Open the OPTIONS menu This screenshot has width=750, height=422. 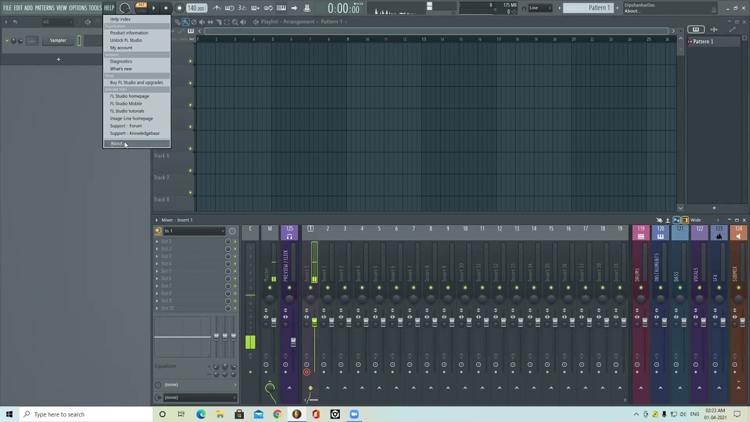point(78,8)
